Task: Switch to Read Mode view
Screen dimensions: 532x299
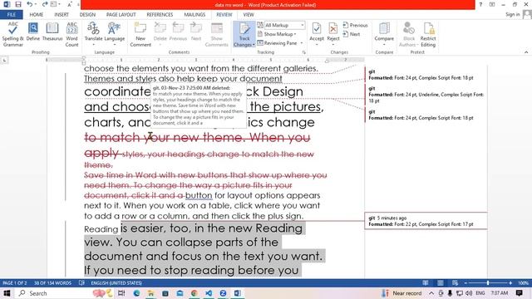Action: tap(426, 282)
